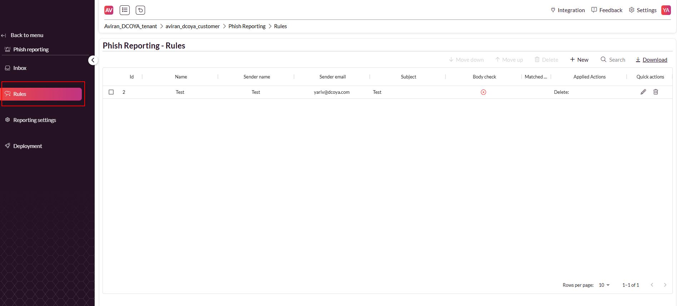Go to next page of rules
Screen dimensions: 677x306
point(665,285)
